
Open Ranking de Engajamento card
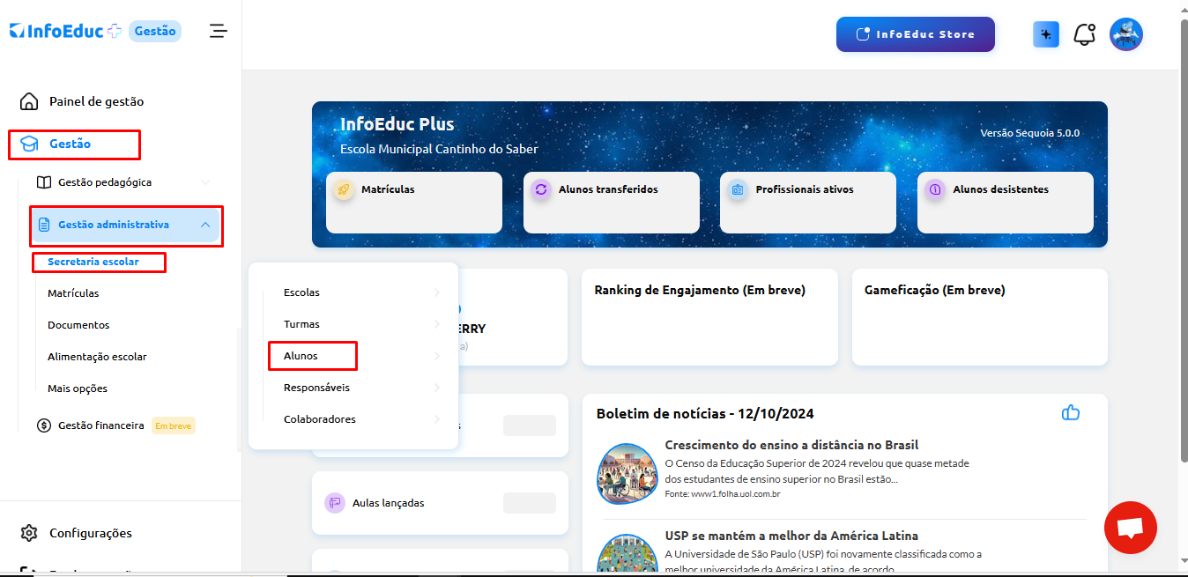(709, 317)
